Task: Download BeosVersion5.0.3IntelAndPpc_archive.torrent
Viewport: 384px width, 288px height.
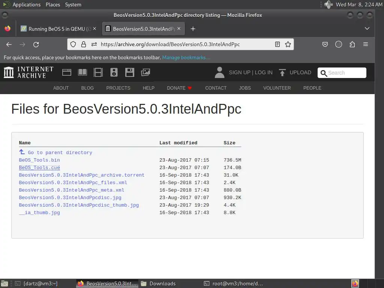Action: coord(81,175)
